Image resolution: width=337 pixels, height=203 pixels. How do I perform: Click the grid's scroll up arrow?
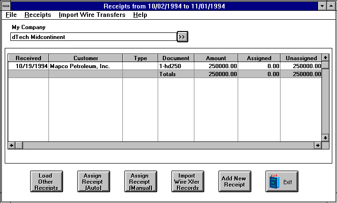coord(325,58)
